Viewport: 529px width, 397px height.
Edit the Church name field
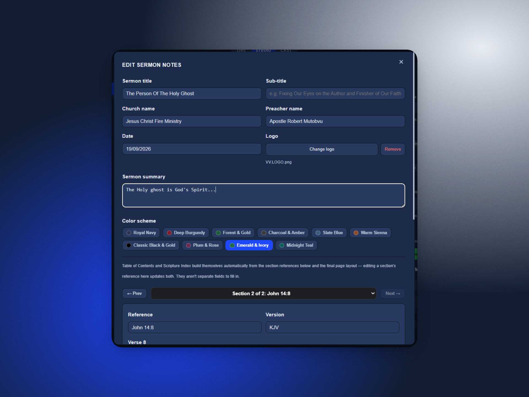(192, 121)
